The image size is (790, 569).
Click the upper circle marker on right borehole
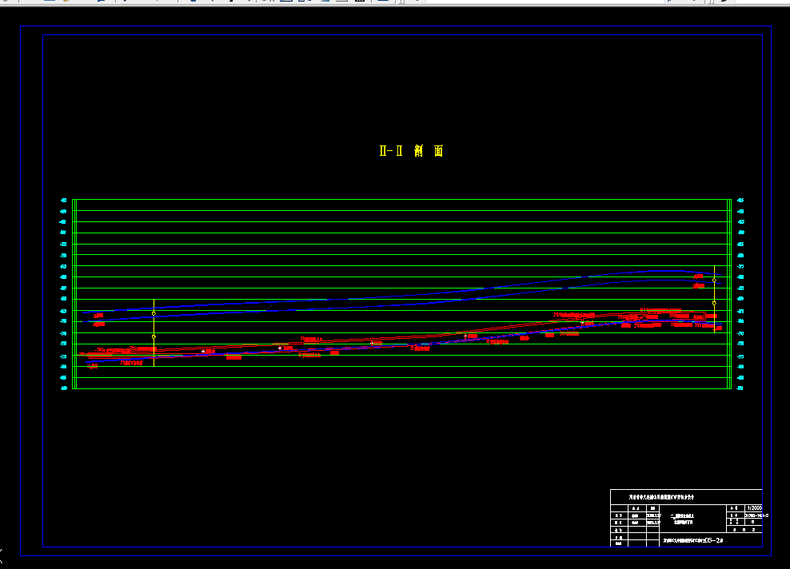(714, 280)
